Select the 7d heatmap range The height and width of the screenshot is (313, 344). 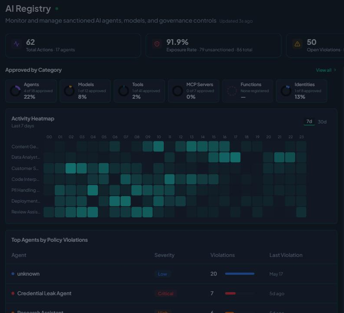coord(309,122)
